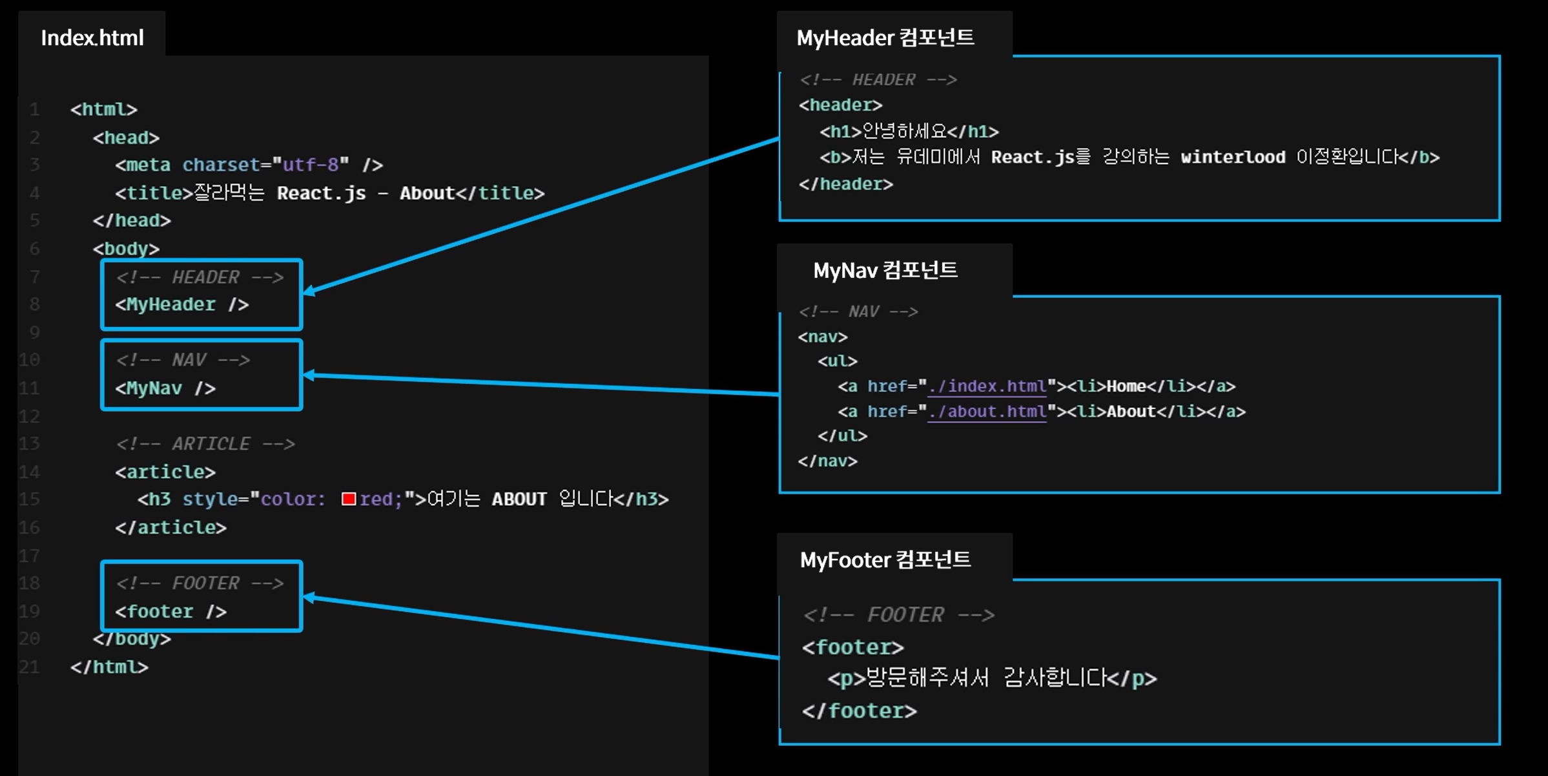Click line number 15 in the gutter

click(x=30, y=499)
